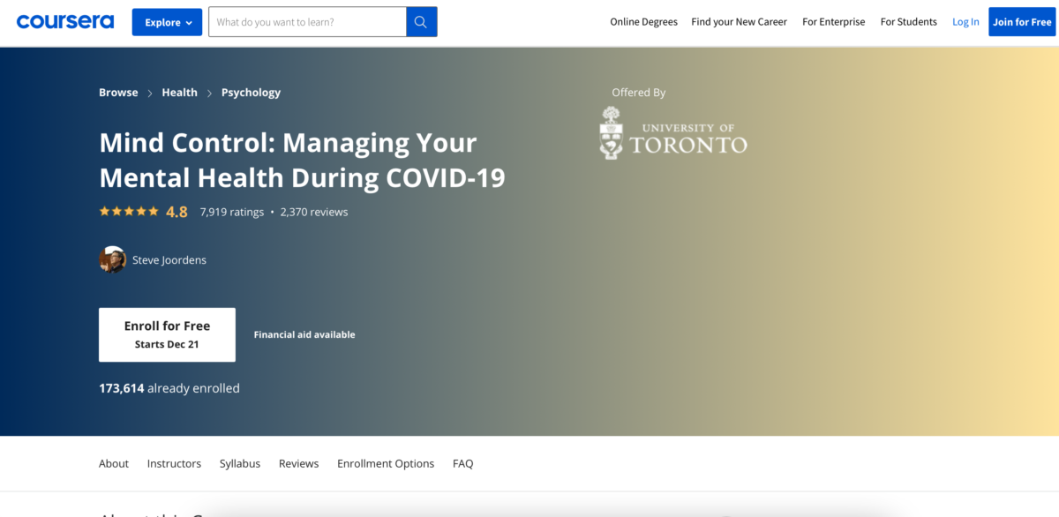
Task: Click Financial aid available link
Action: [304, 334]
